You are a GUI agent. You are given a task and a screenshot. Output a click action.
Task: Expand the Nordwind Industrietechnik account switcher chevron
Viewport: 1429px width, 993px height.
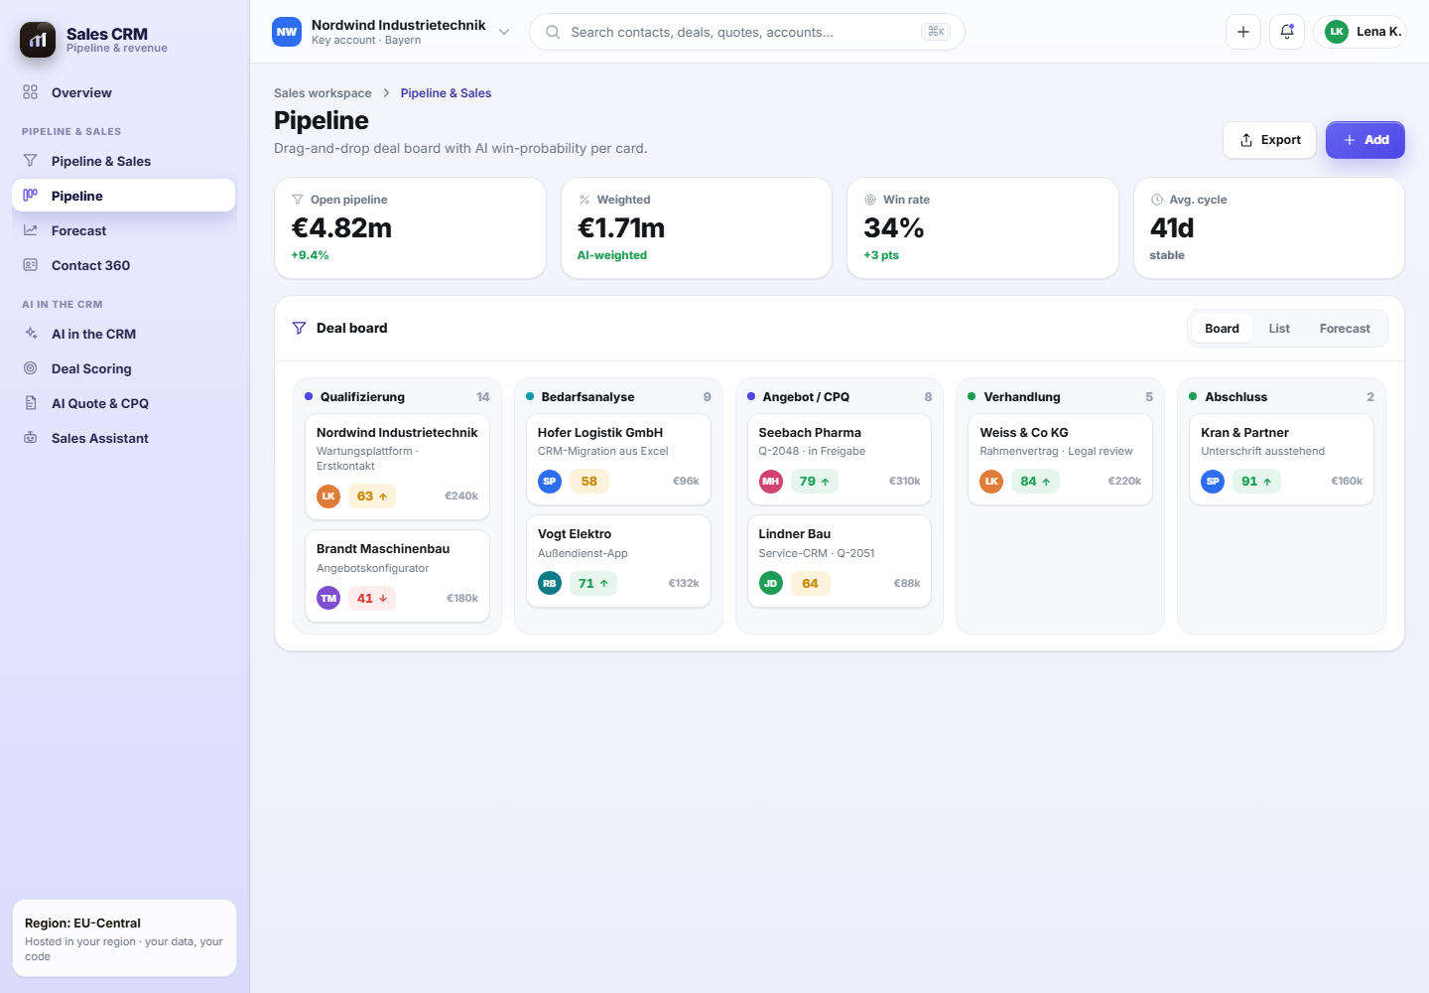tap(504, 32)
